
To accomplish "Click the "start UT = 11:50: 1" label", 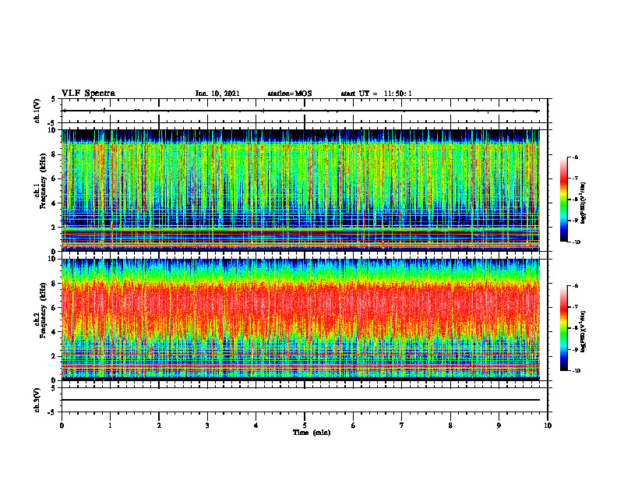I will [x=376, y=94].
